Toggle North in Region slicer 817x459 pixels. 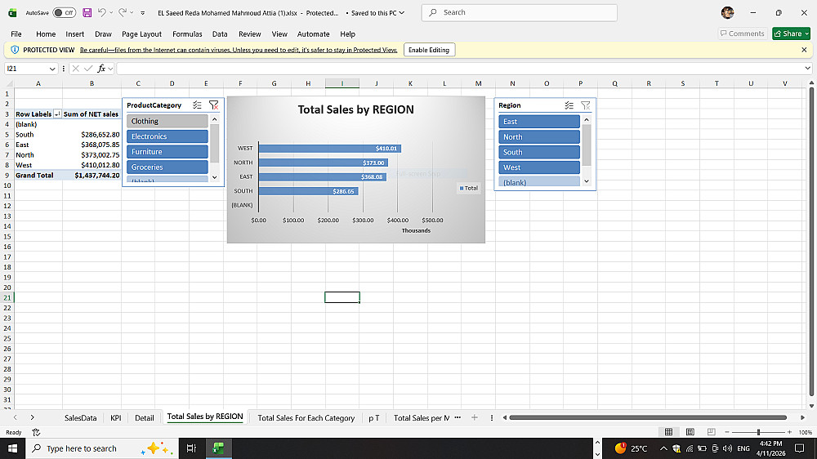pyautogui.click(x=538, y=137)
